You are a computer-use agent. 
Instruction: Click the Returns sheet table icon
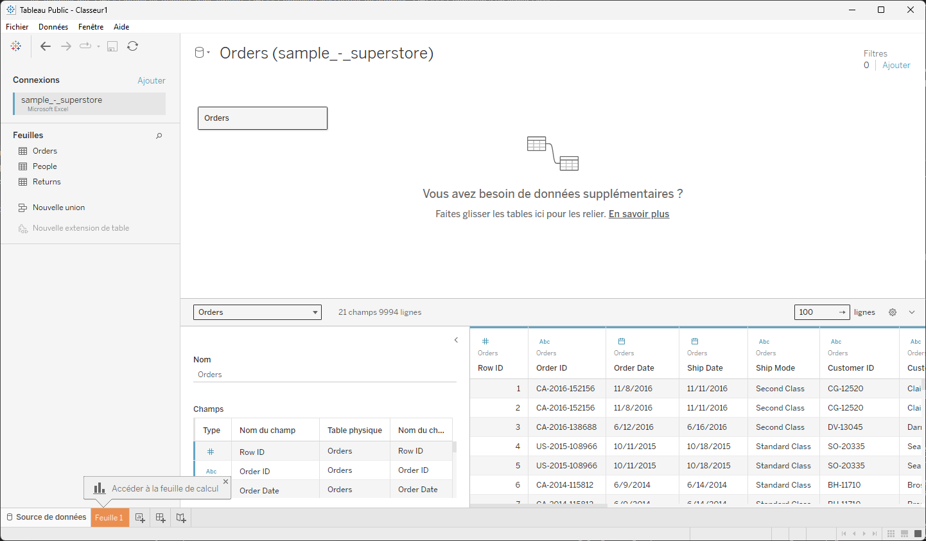click(23, 182)
